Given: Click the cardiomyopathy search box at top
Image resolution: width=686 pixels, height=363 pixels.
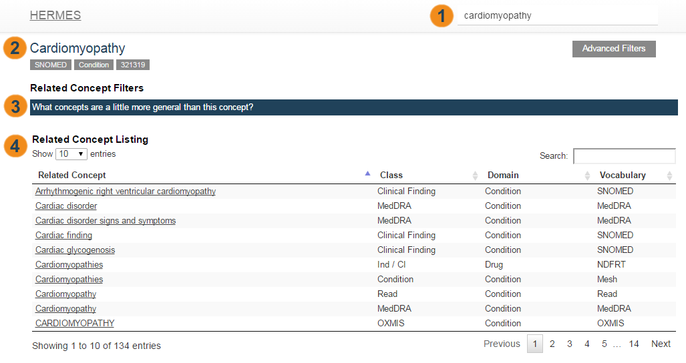Looking at the screenshot, I should [x=558, y=16].
